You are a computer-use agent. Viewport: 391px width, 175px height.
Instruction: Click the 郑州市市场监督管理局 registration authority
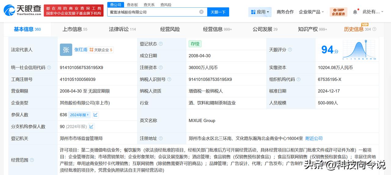tap(81, 138)
